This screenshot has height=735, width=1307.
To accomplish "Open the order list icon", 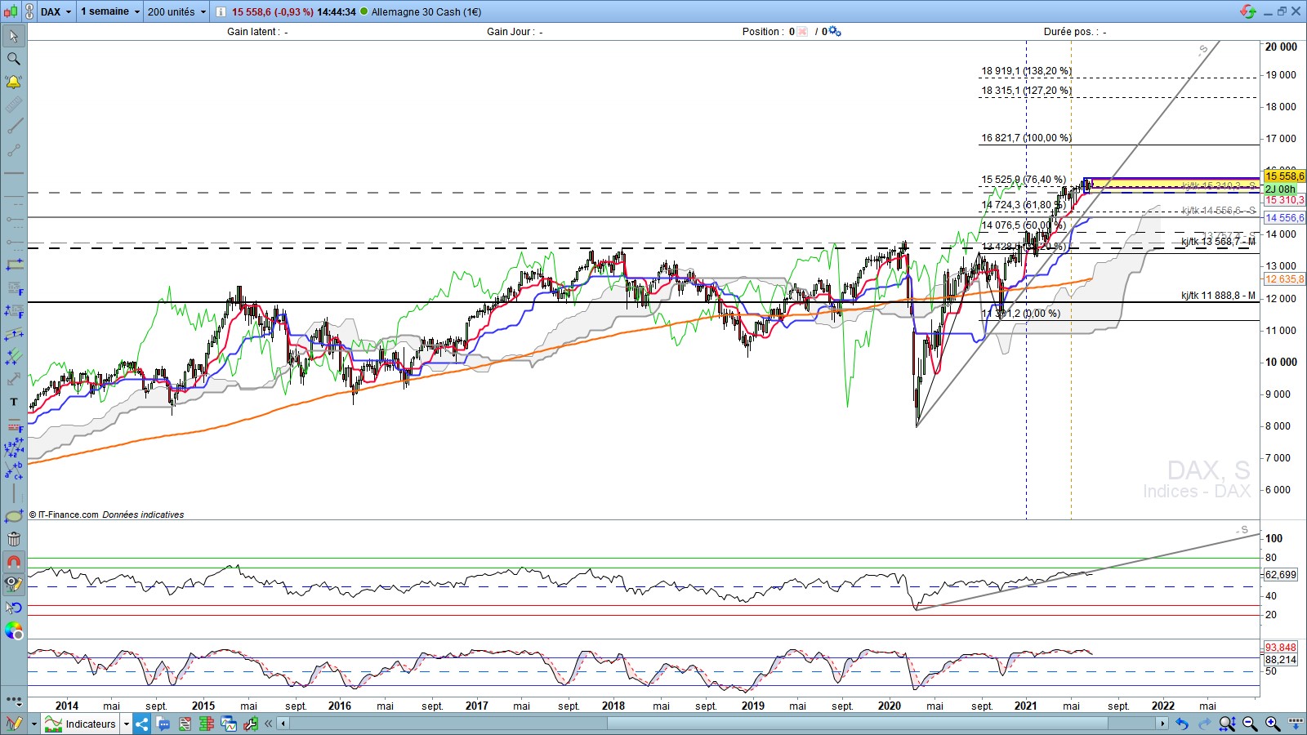I will pos(185,724).
